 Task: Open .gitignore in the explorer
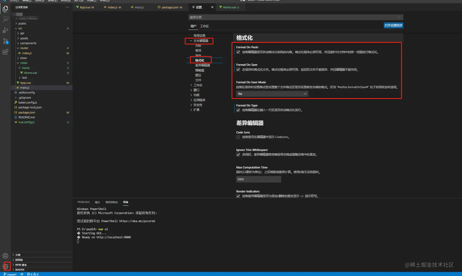(24, 98)
